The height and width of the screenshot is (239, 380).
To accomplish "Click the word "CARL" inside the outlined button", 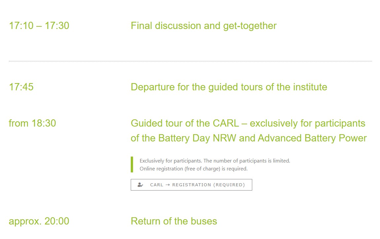I will [x=156, y=185].
